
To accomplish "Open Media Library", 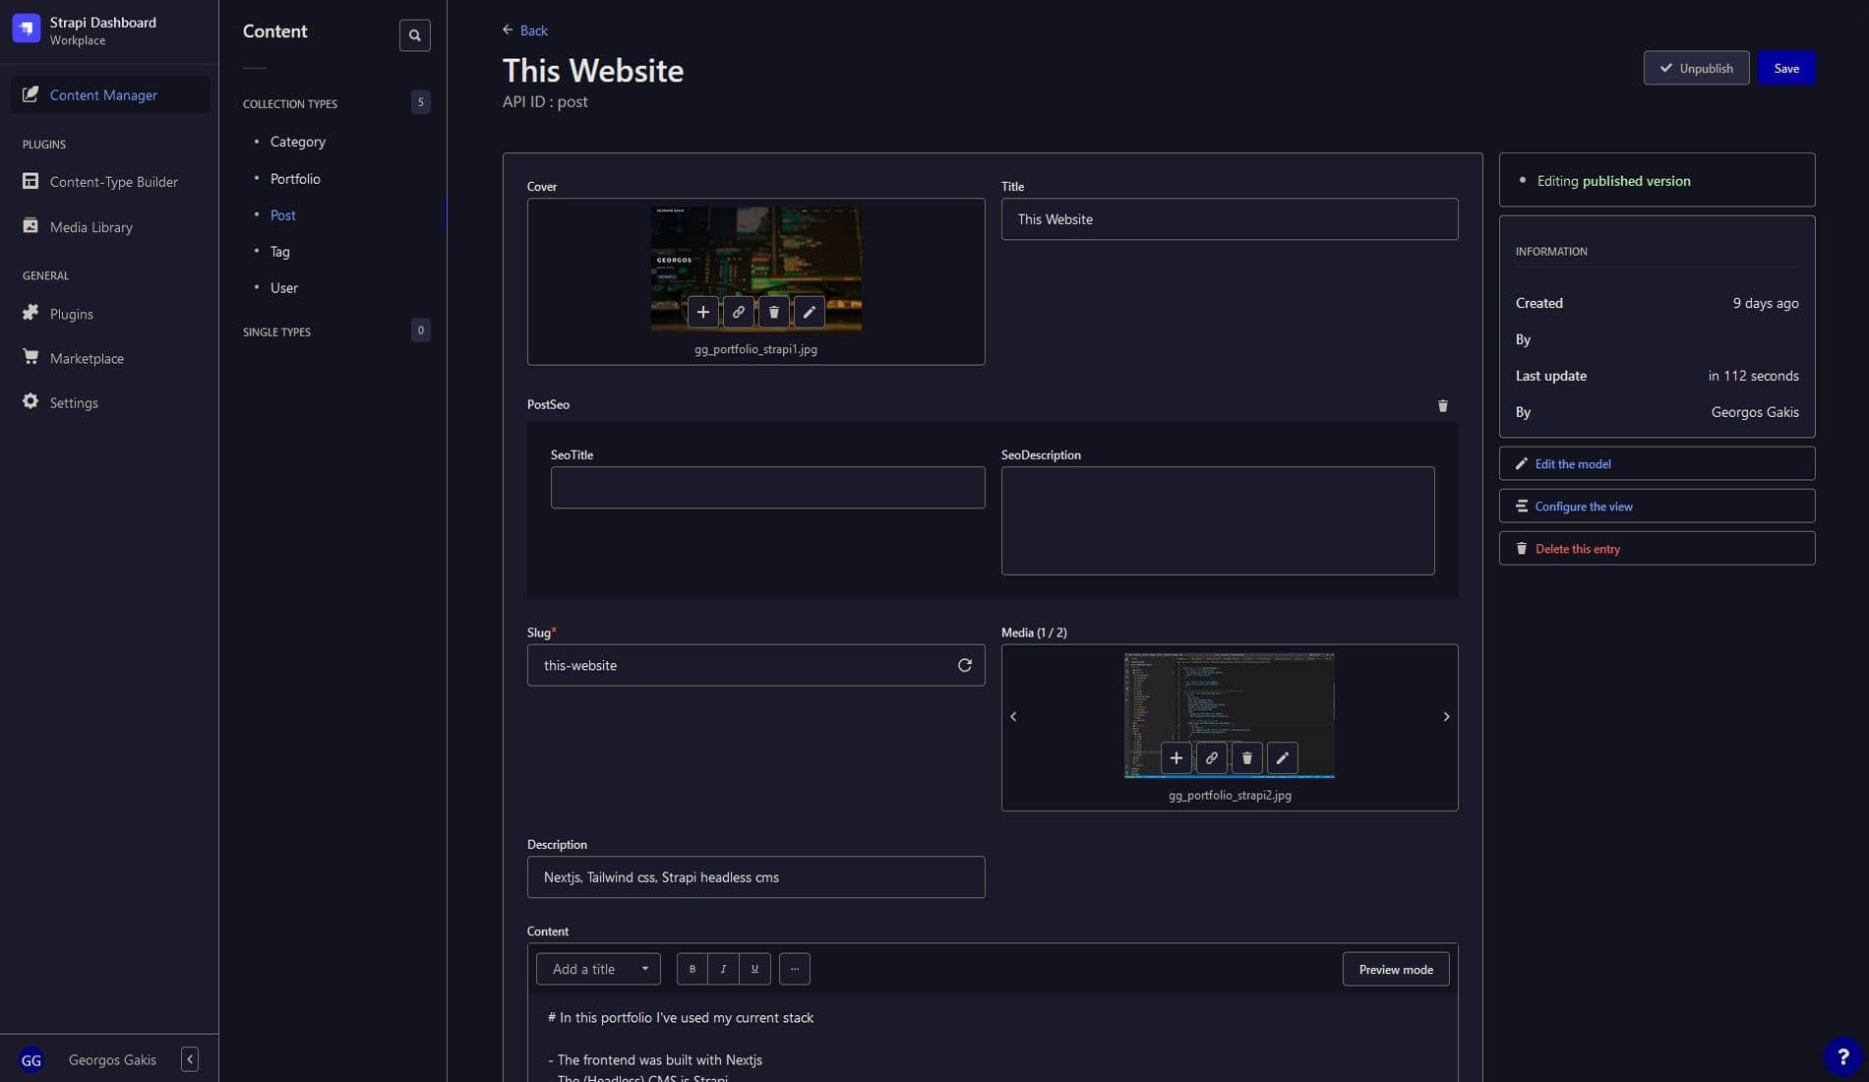I will pos(110,226).
